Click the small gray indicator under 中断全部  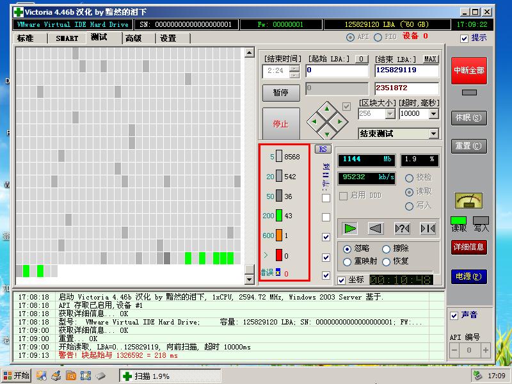coord(469,93)
